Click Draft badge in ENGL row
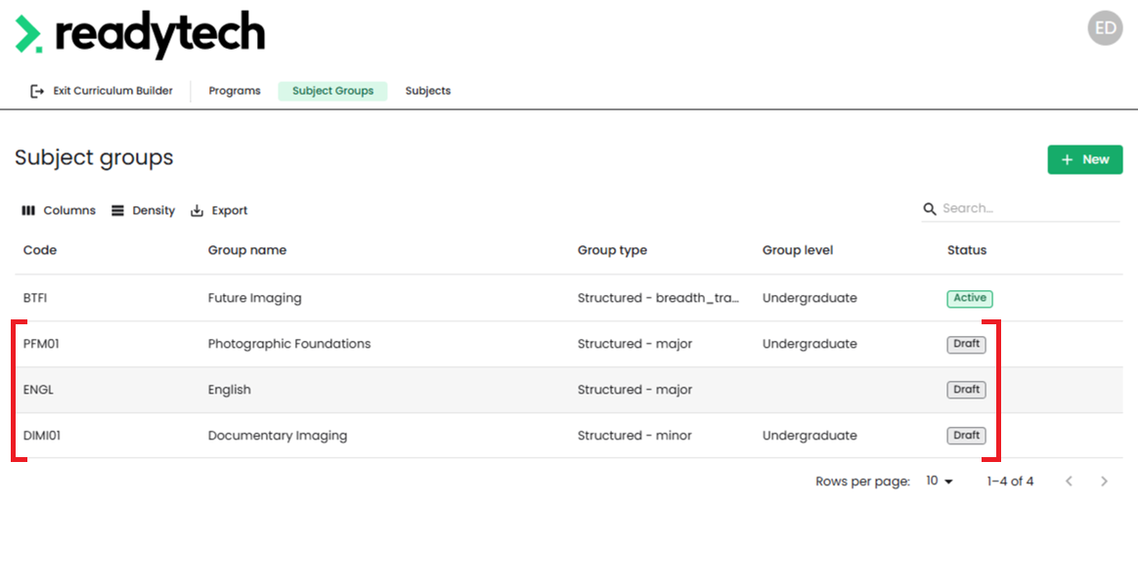 pyautogui.click(x=966, y=390)
